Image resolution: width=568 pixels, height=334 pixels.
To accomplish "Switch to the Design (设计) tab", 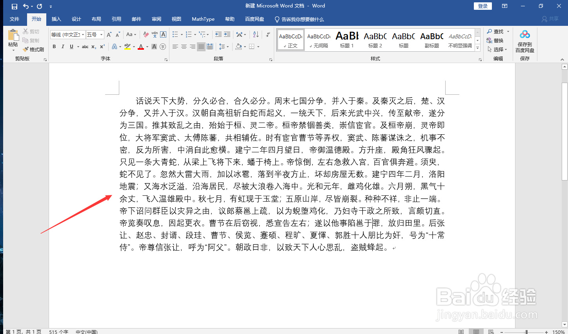I will point(76,19).
